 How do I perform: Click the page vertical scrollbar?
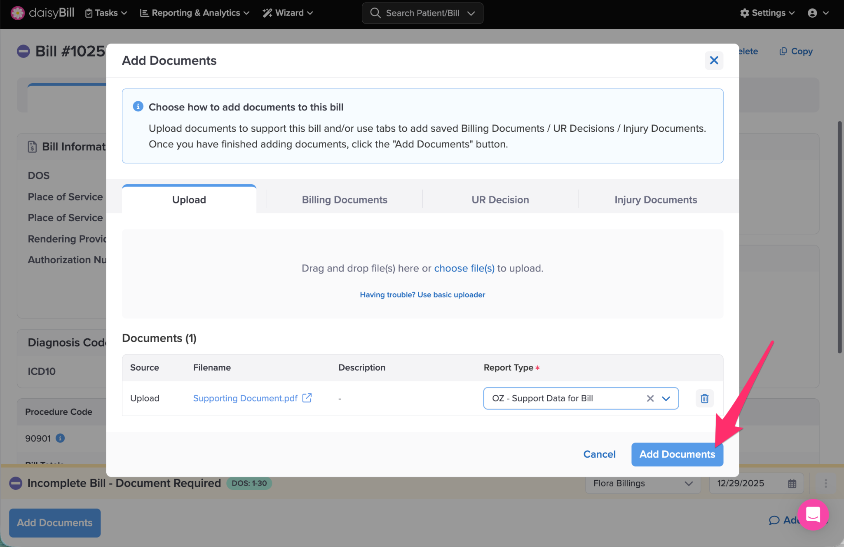point(839,237)
